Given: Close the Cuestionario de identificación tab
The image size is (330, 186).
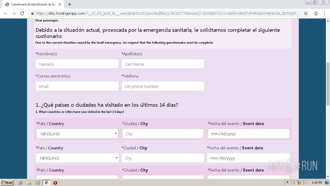Looking at the screenshot, I should pyautogui.click(x=60, y=4).
